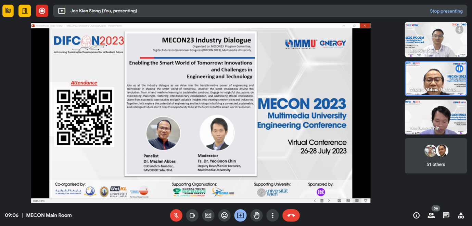Screen dimensions: 472x226
Task: Open the three-dot more options menu
Action: [x=272, y=215]
